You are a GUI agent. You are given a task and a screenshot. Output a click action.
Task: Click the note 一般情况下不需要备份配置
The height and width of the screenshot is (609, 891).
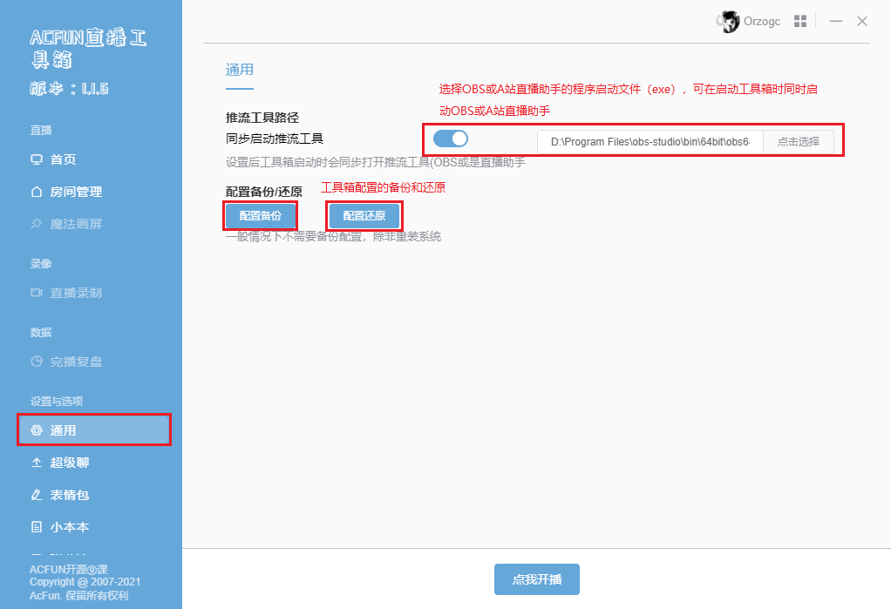(x=334, y=236)
